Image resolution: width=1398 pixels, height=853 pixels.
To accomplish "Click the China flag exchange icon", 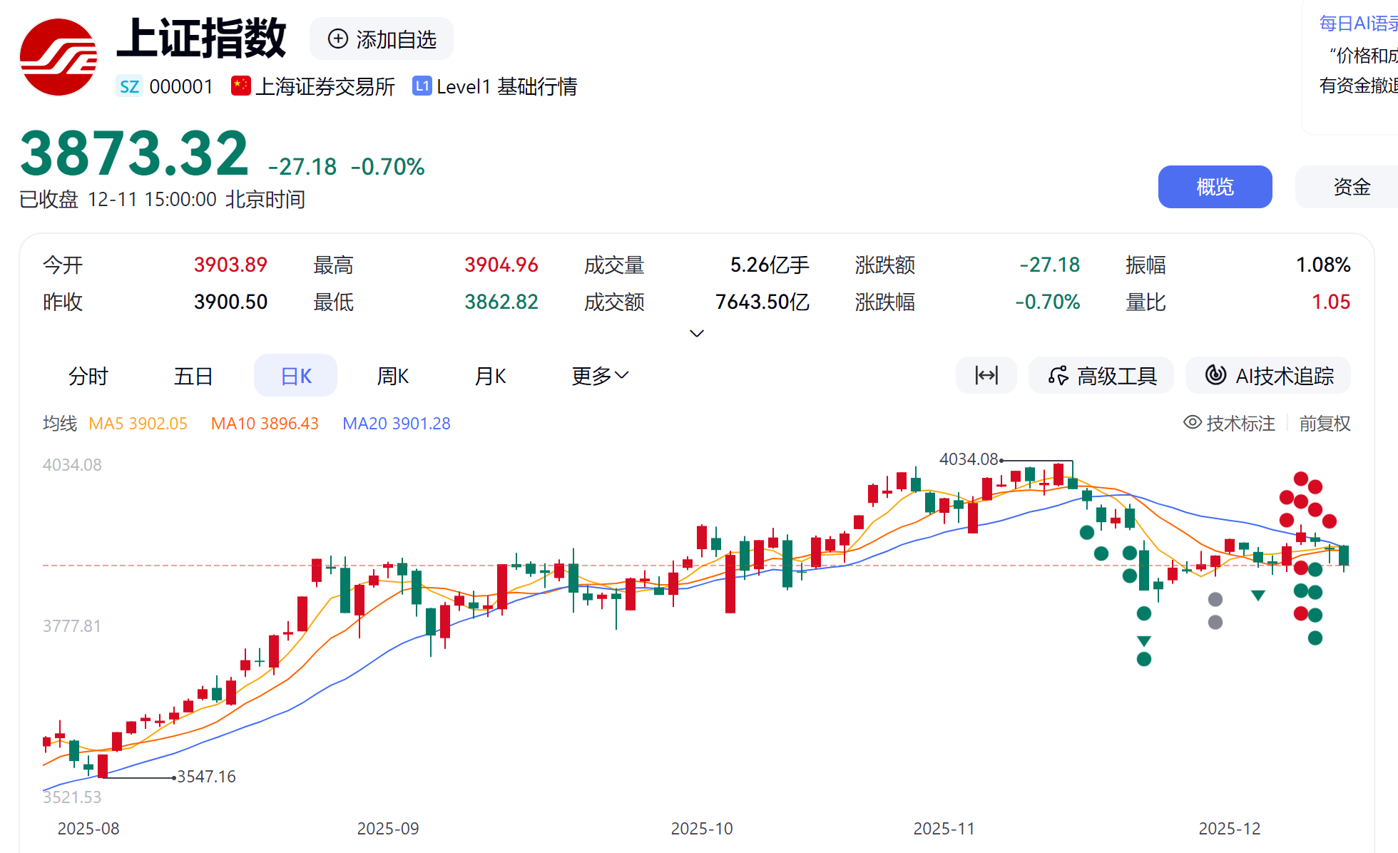I will (x=240, y=86).
